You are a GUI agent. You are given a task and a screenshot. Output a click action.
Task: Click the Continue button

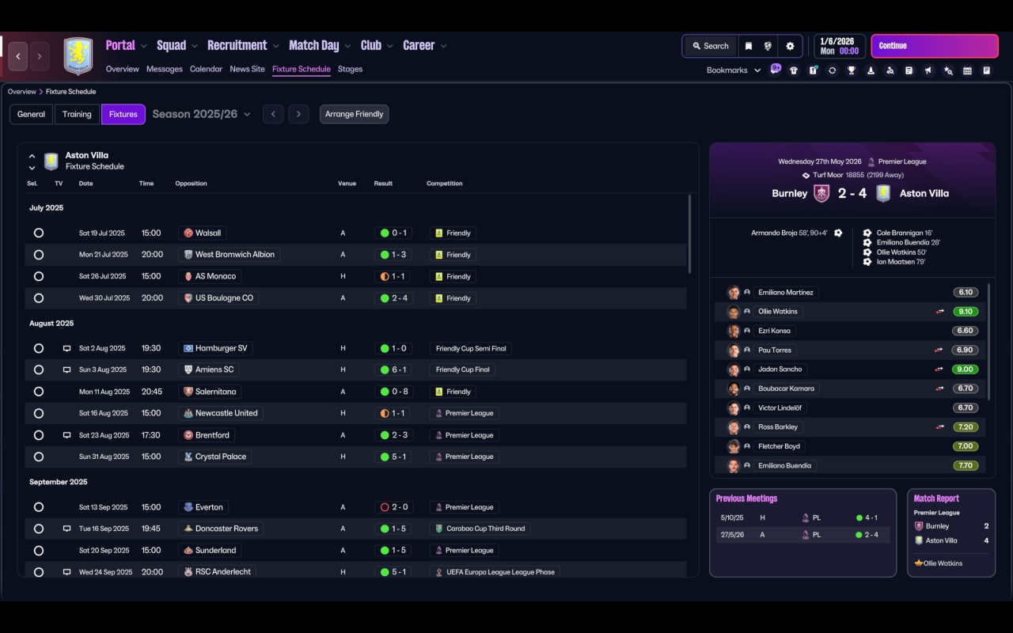click(x=935, y=46)
